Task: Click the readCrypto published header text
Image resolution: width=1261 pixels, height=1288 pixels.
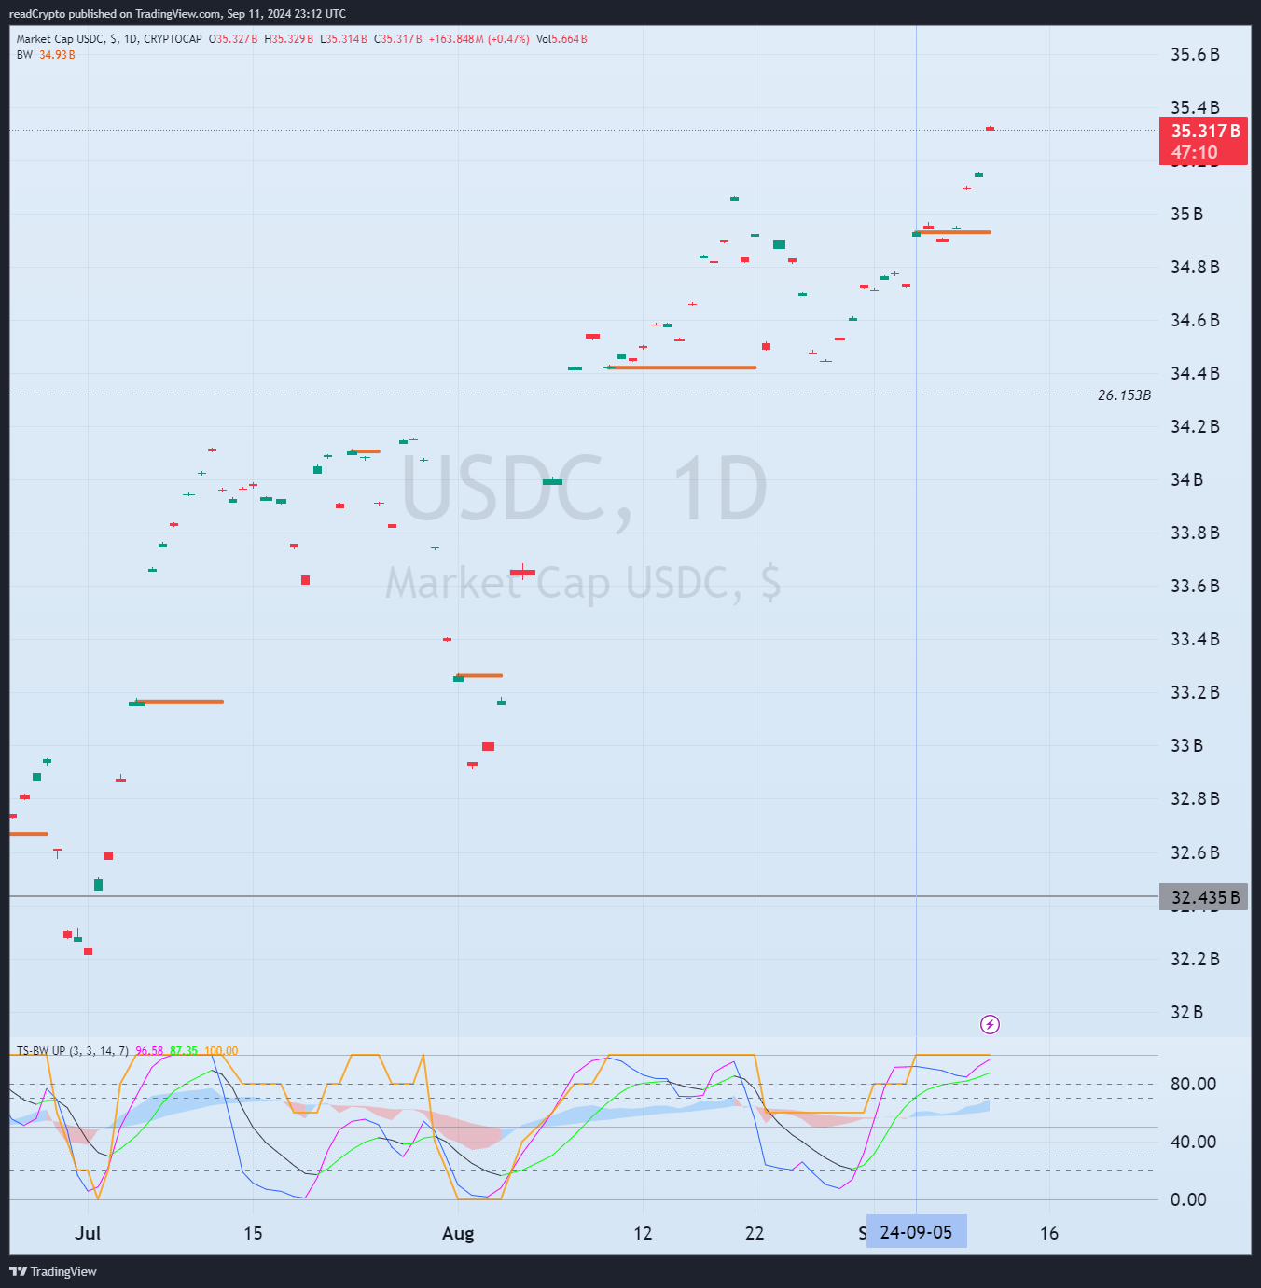Action: point(177,14)
